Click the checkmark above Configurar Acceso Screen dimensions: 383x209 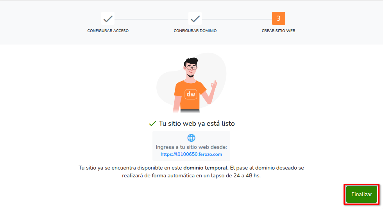108,19
